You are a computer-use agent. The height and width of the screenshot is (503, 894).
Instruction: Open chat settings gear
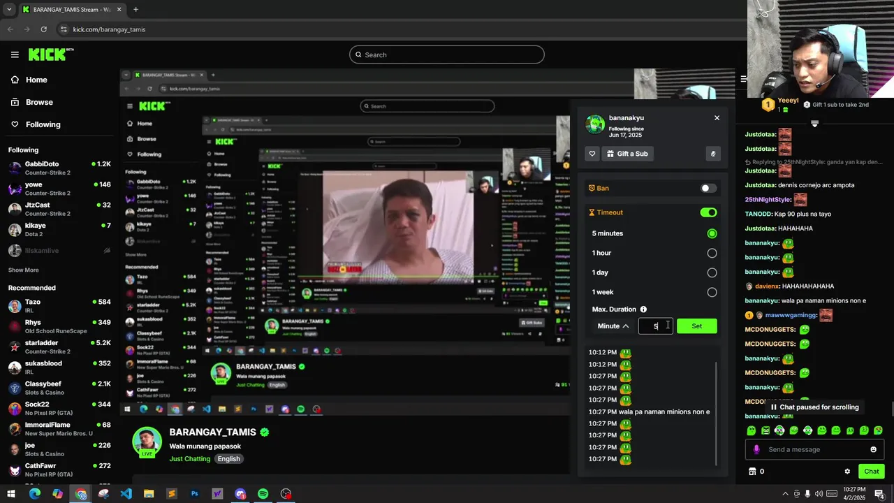coord(847,472)
